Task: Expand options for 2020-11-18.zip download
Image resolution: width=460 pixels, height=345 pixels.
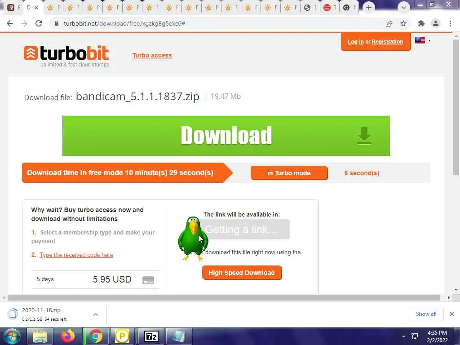Action: pos(96,314)
